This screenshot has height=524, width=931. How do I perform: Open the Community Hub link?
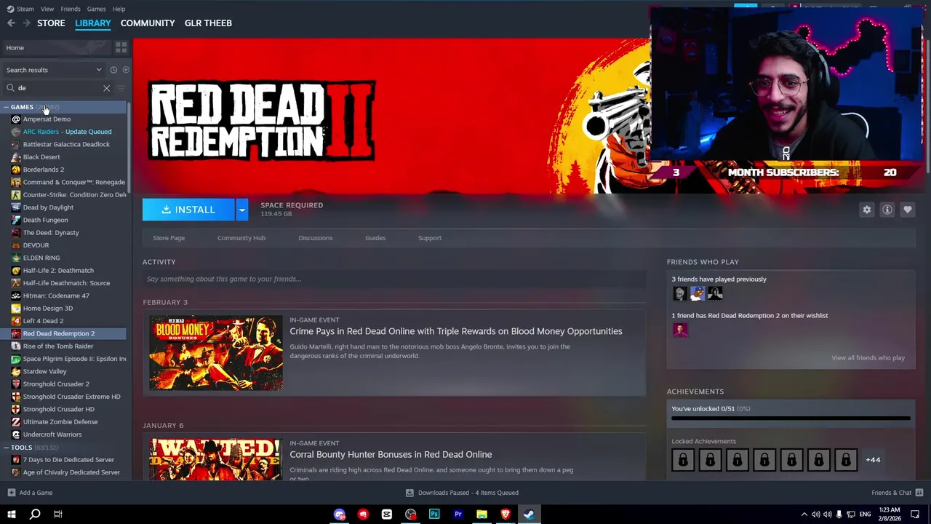click(x=241, y=238)
